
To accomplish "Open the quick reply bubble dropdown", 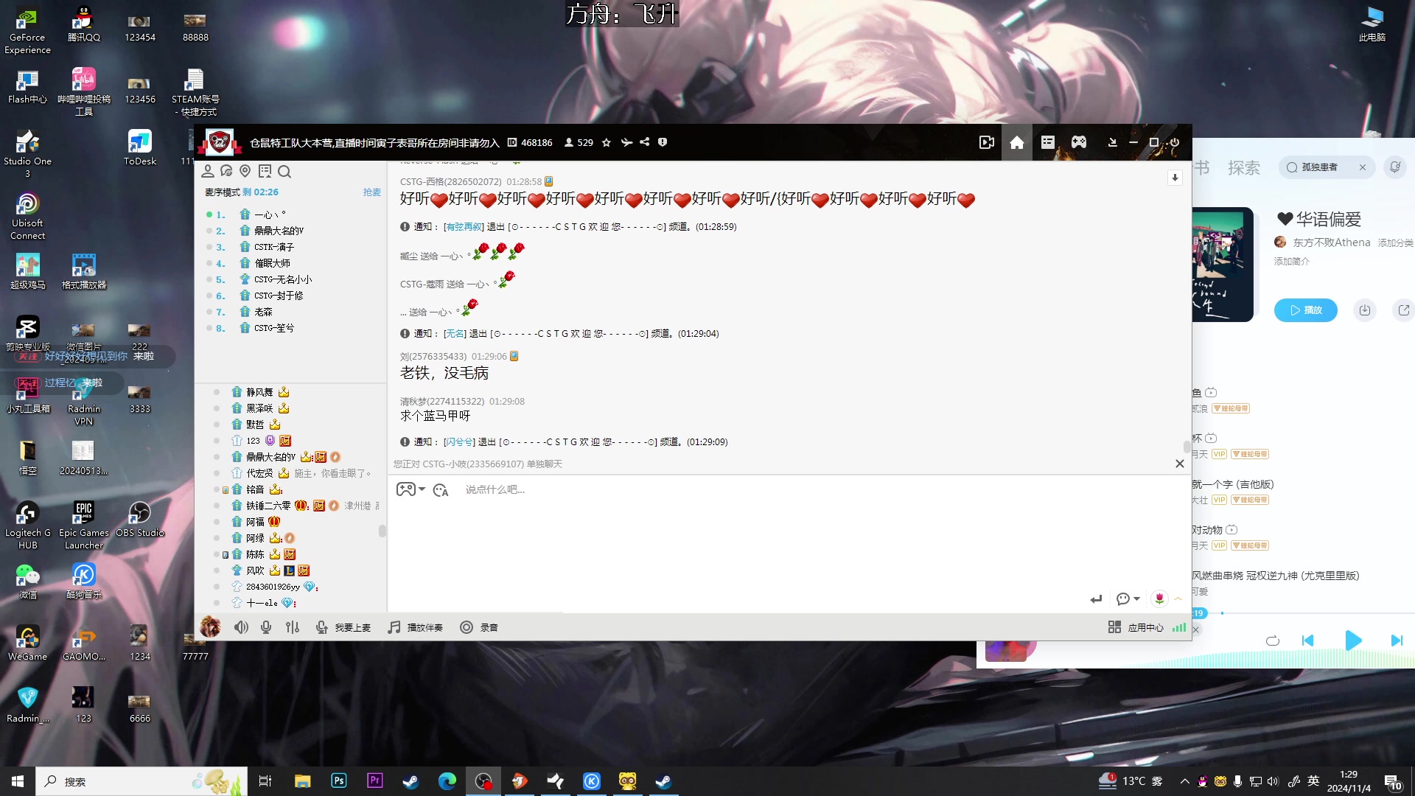I will [x=1128, y=599].
